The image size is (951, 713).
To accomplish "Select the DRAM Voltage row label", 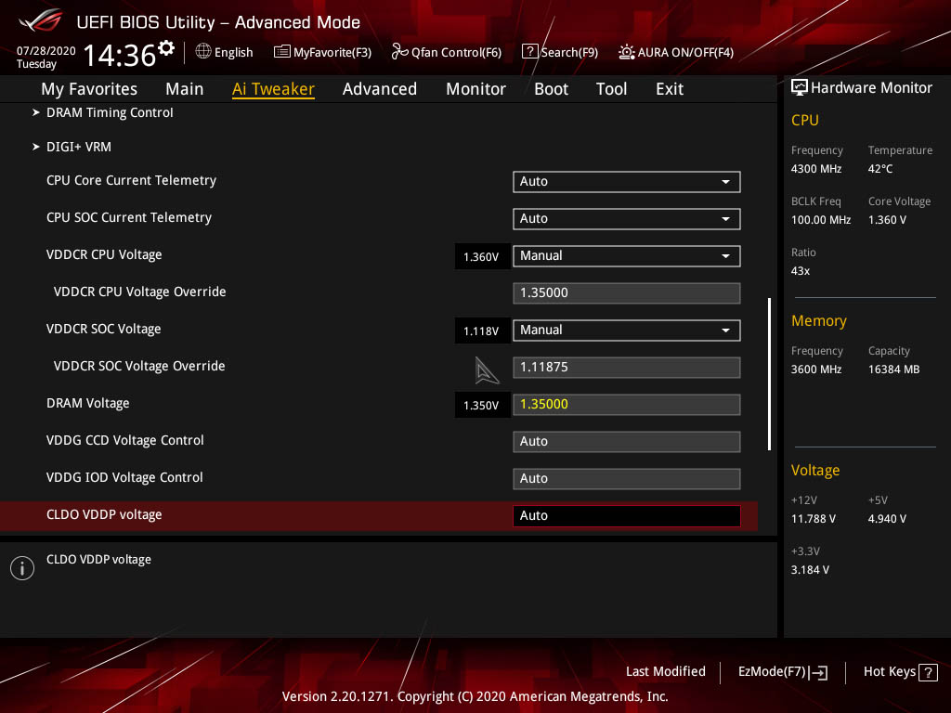I will click(88, 403).
